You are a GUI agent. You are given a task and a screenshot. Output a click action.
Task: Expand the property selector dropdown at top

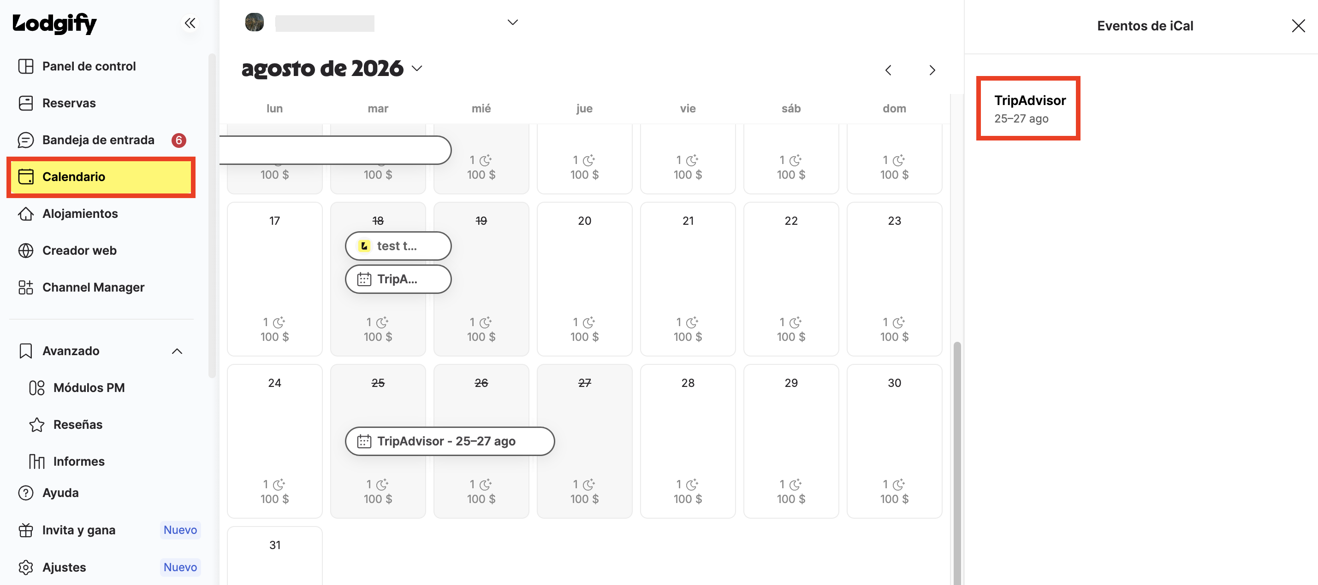click(513, 22)
